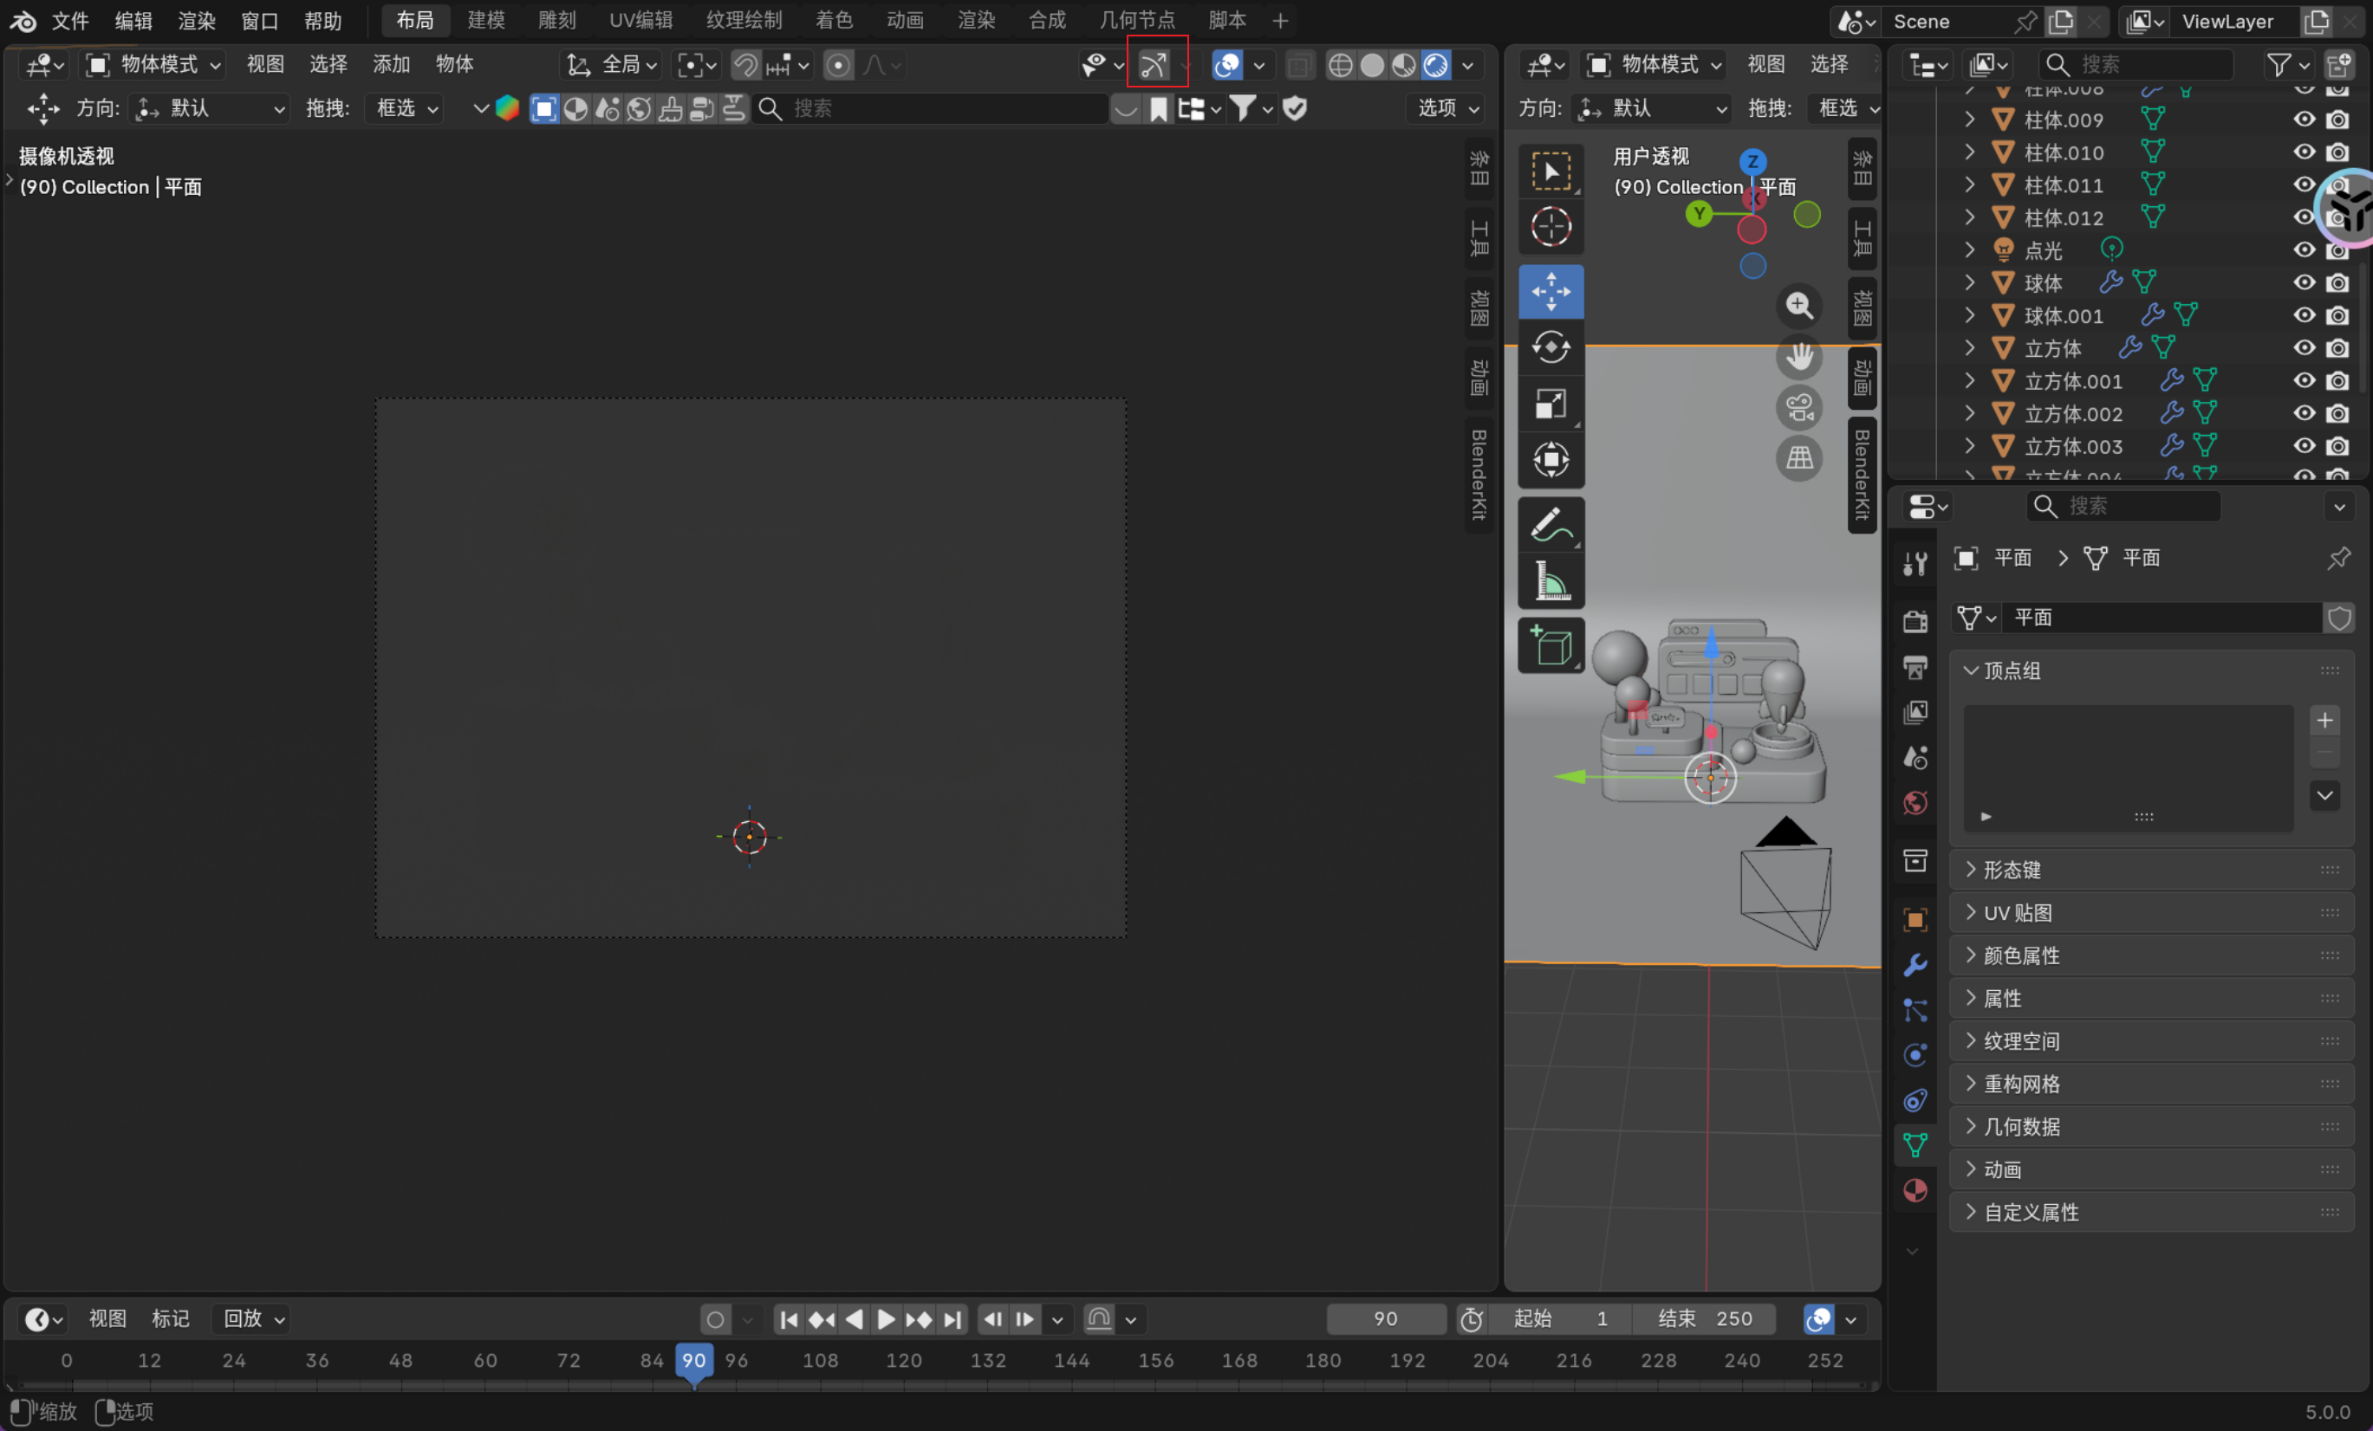Click the Material properties tab icon

pyautogui.click(x=1915, y=1190)
